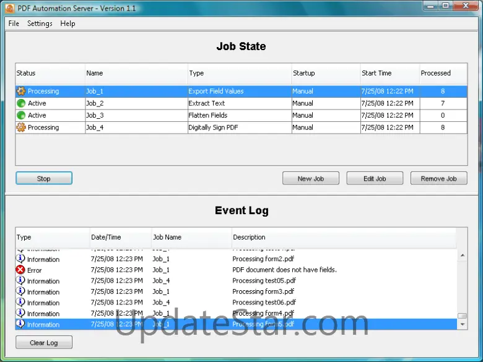Click the Remove Job button
Viewport: 483px width, 362px height.
click(438, 178)
